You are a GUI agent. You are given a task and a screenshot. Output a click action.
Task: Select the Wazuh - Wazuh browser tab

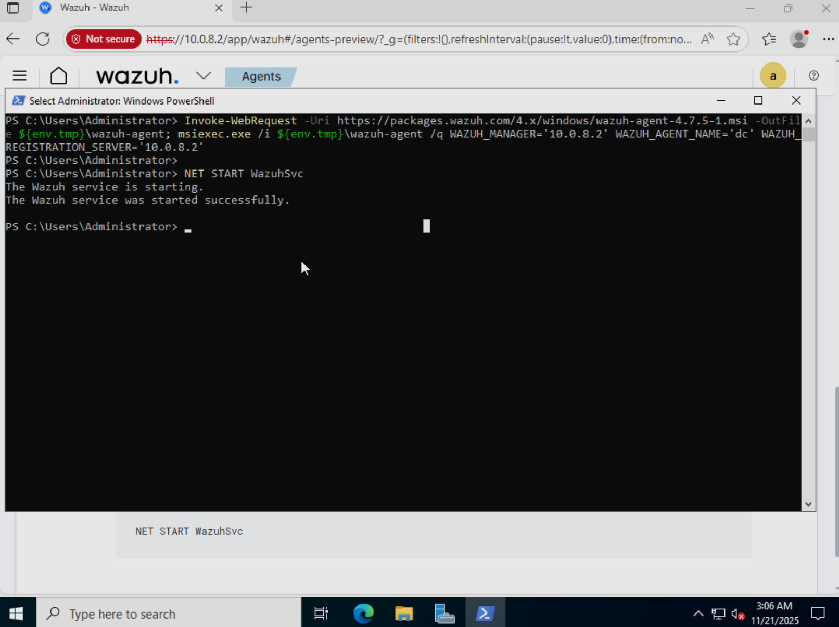click(x=130, y=8)
